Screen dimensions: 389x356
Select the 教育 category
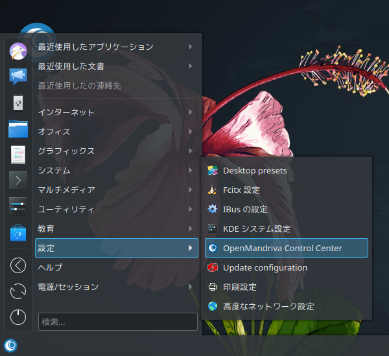(x=117, y=228)
